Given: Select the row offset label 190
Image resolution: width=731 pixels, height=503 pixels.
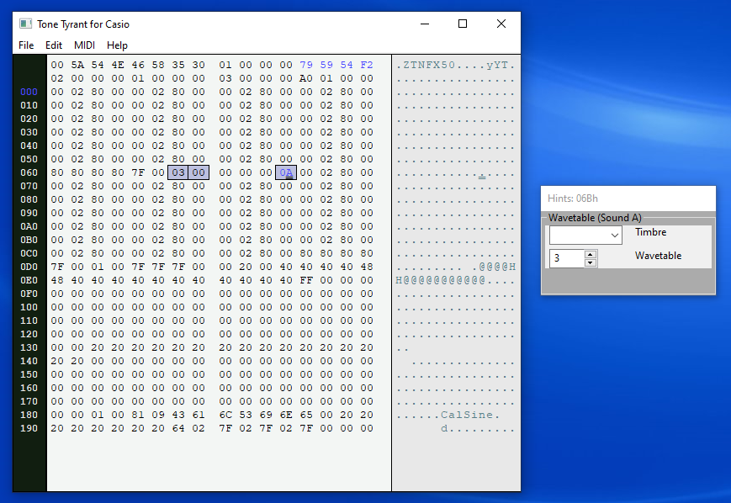Looking at the screenshot, I should 29,428.
